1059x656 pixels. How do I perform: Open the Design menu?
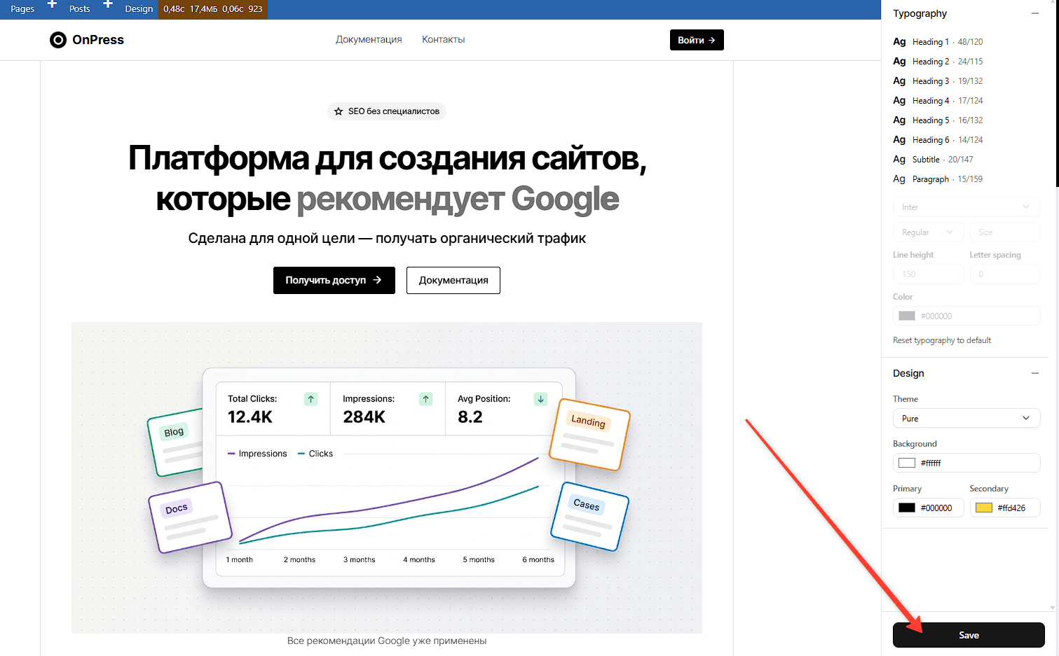pos(139,9)
